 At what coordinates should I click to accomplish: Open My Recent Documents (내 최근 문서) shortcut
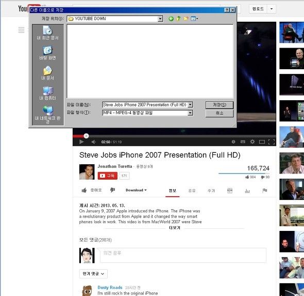coord(48,33)
